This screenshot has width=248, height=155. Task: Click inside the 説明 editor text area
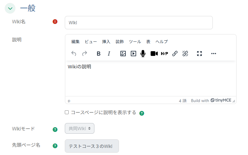pos(151,78)
